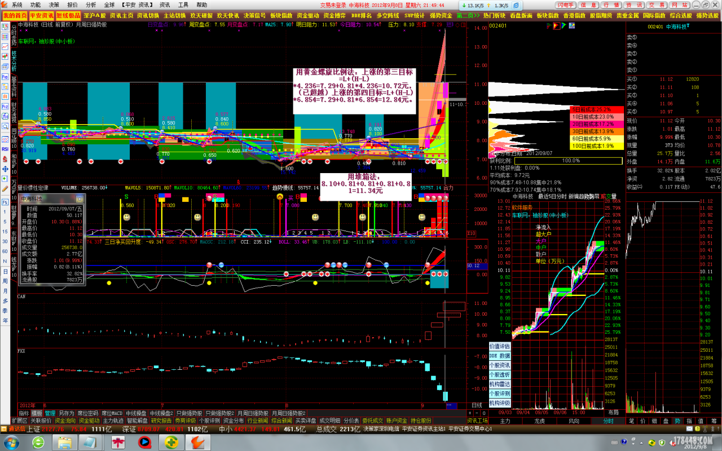Open the 成交明细 tab
Screen dimensions: 722x451
point(330,421)
